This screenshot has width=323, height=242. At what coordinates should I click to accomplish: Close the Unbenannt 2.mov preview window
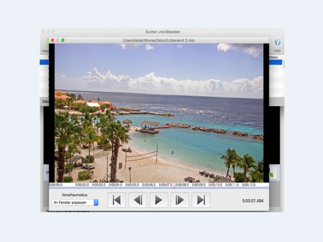click(x=52, y=40)
